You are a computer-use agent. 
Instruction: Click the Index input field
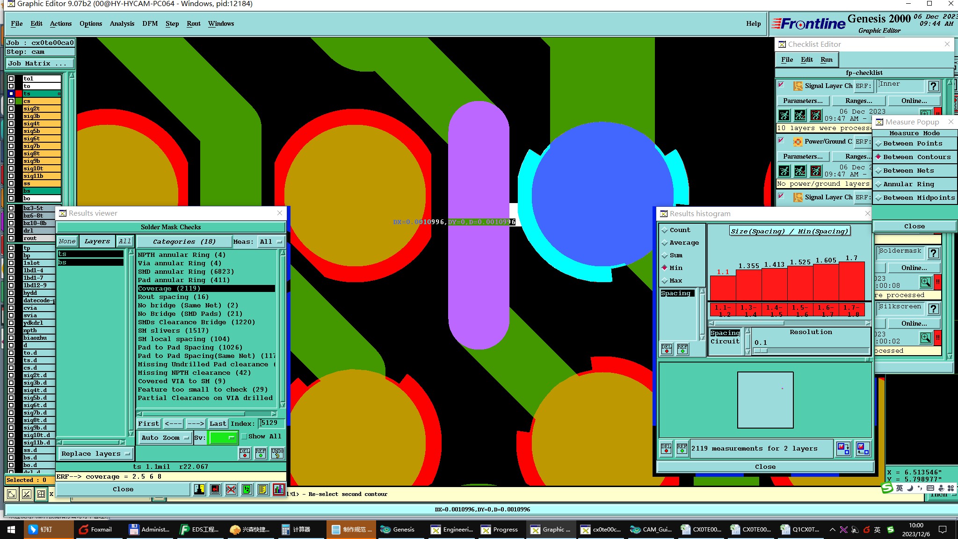(x=271, y=423)
